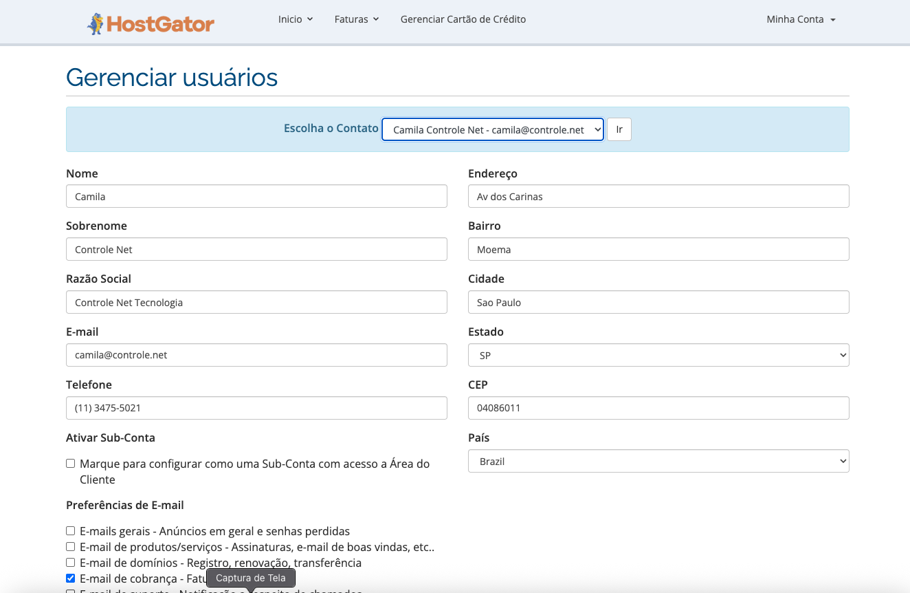Click the Gerenciar usuários heading
Viewport: 910px width, 593px height.
(172, 77)
